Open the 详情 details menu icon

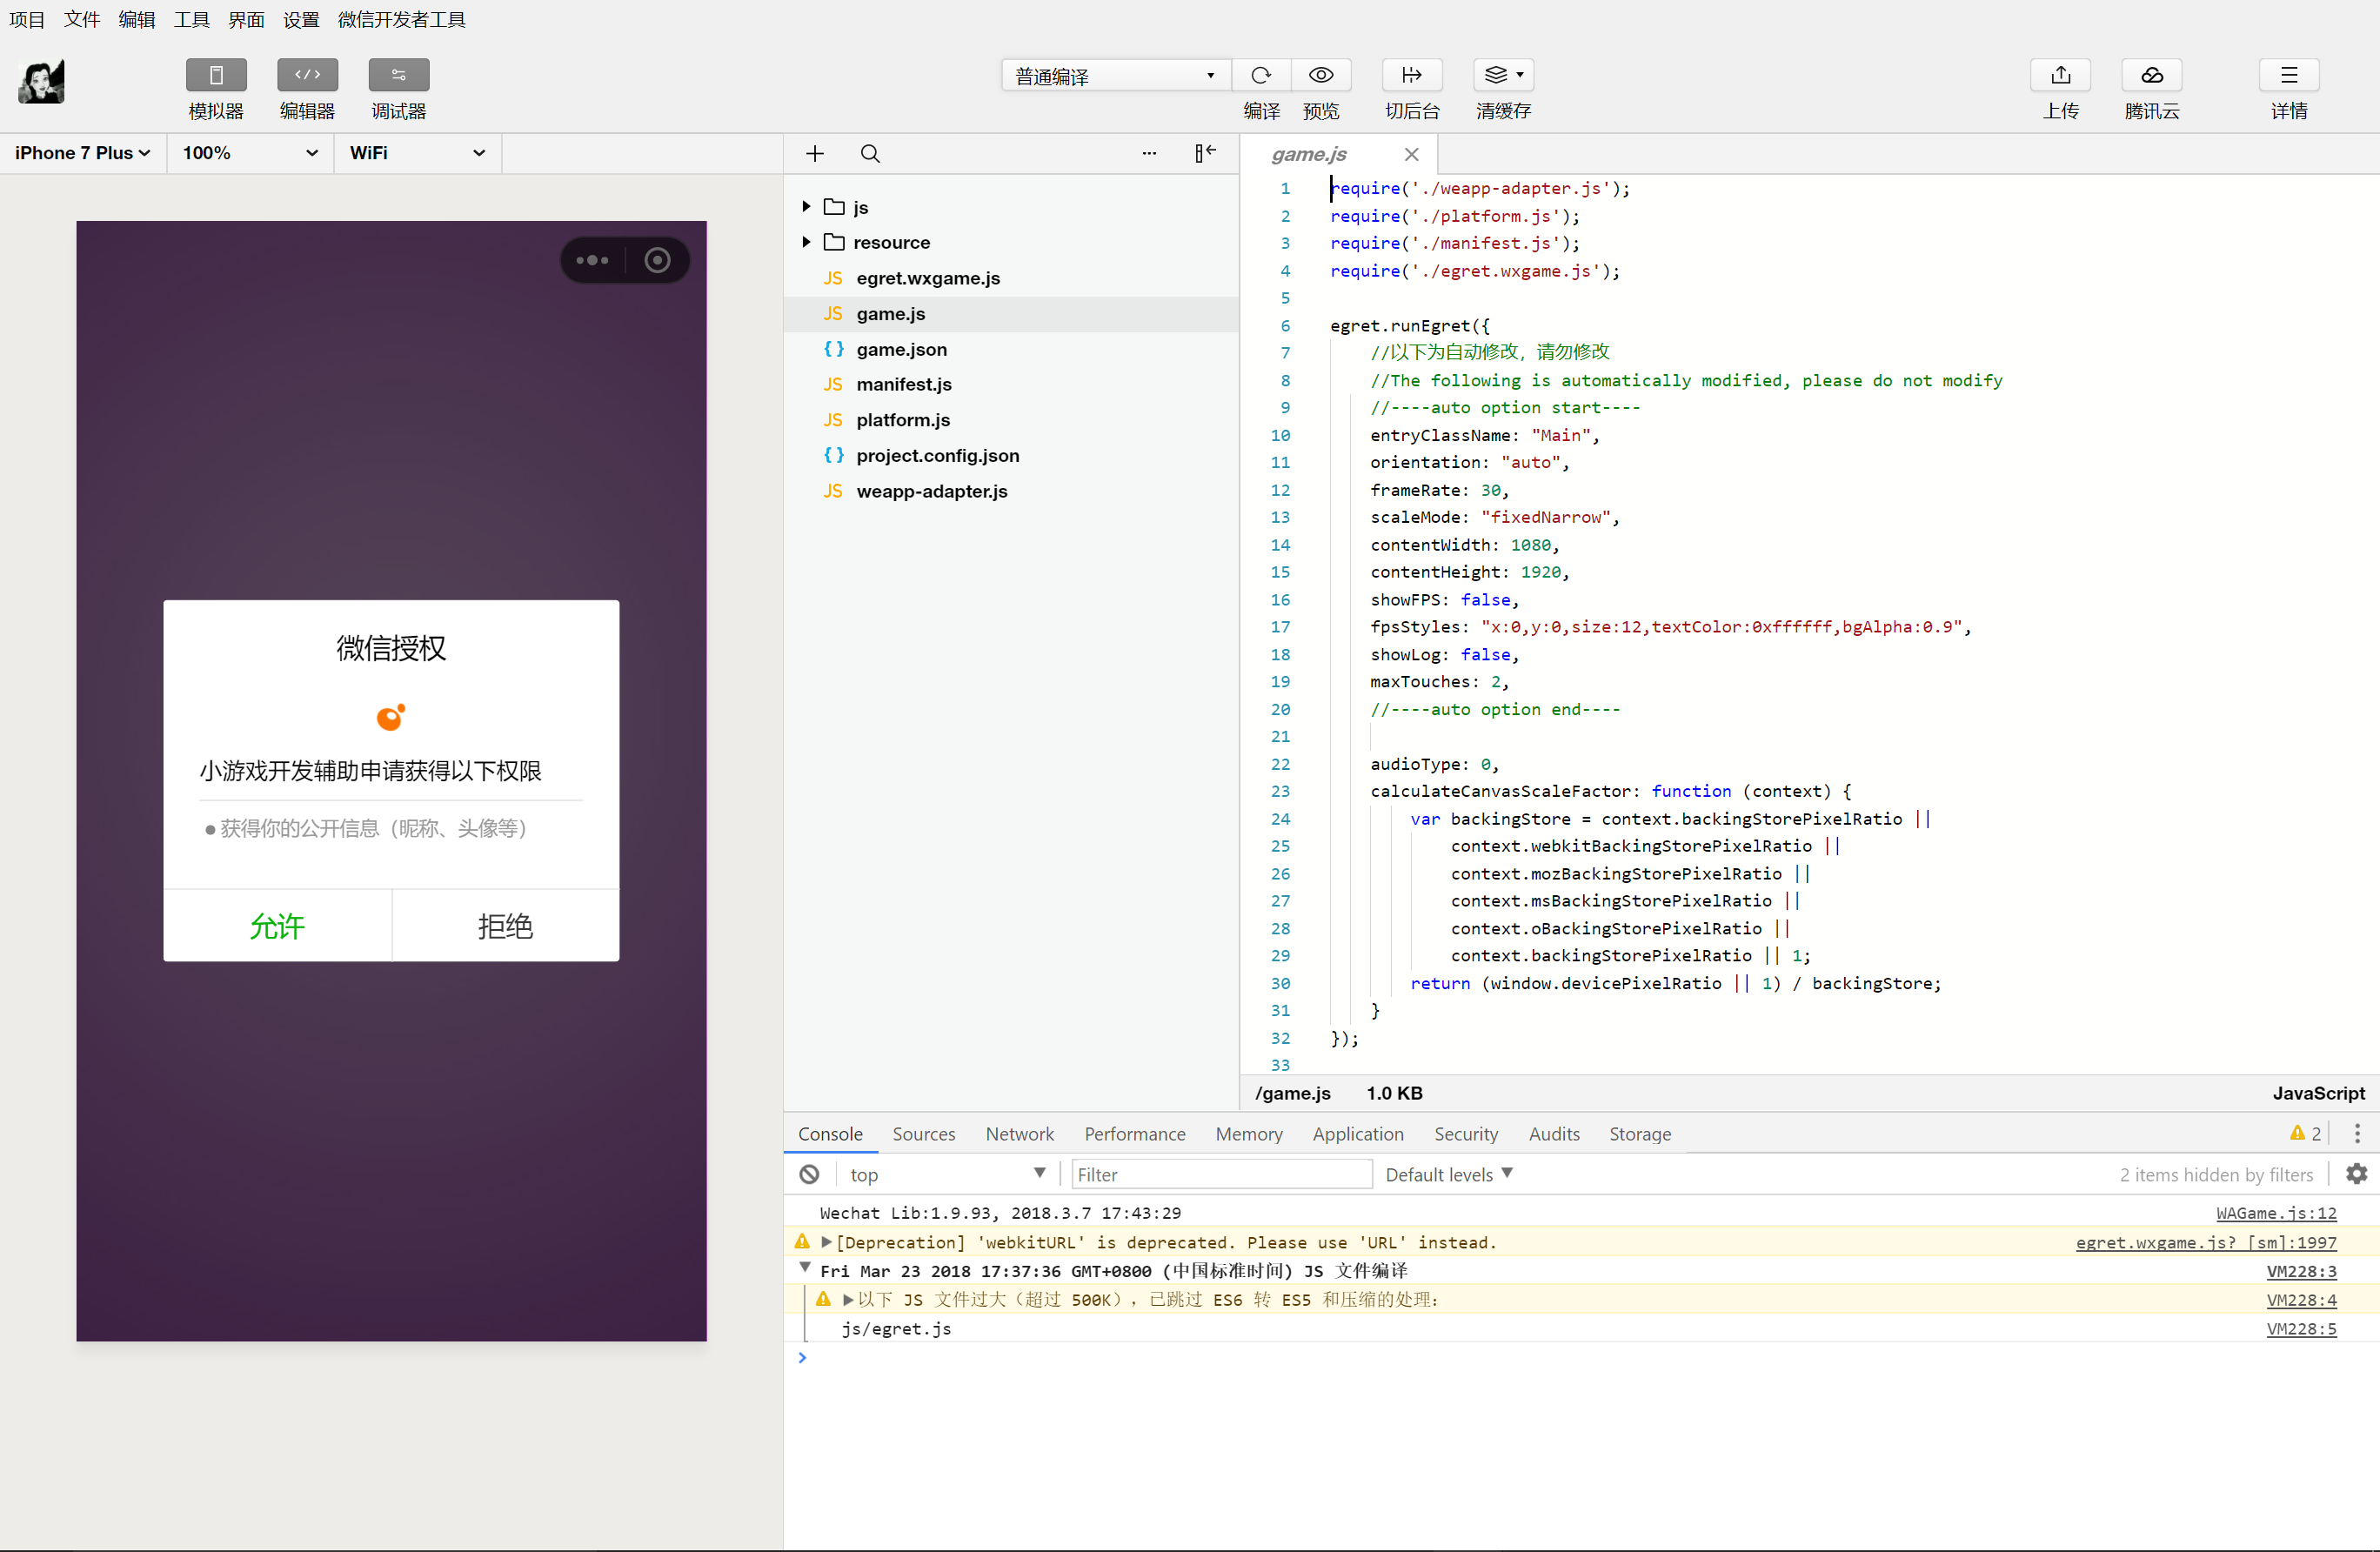2288,75
